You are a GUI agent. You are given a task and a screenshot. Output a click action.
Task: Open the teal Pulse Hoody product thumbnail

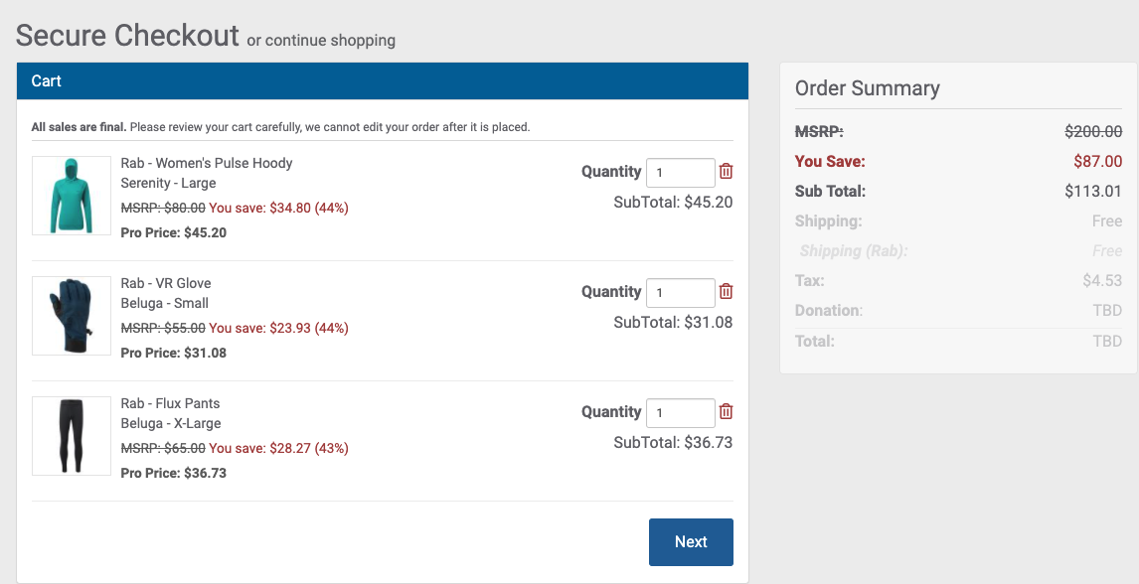click(x=72, y=196)
